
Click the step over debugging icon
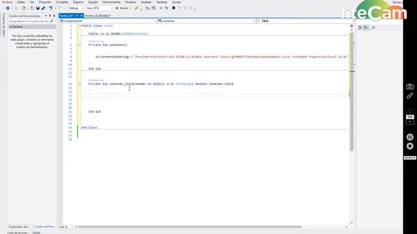(x=154, y=8)
